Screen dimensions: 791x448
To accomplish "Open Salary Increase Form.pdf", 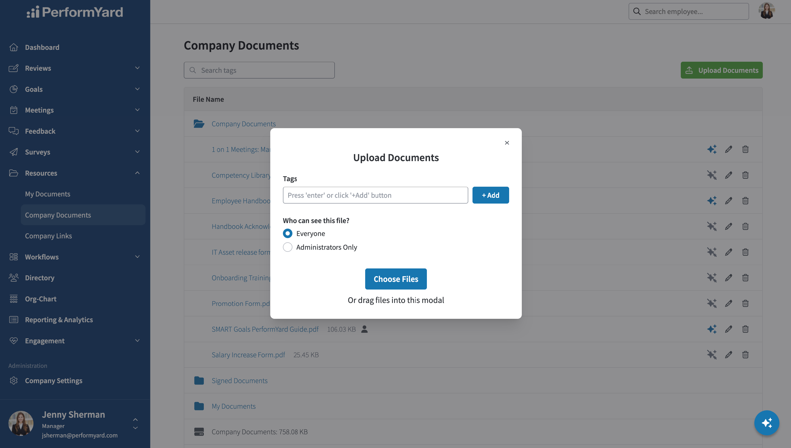I will (248, 355).
